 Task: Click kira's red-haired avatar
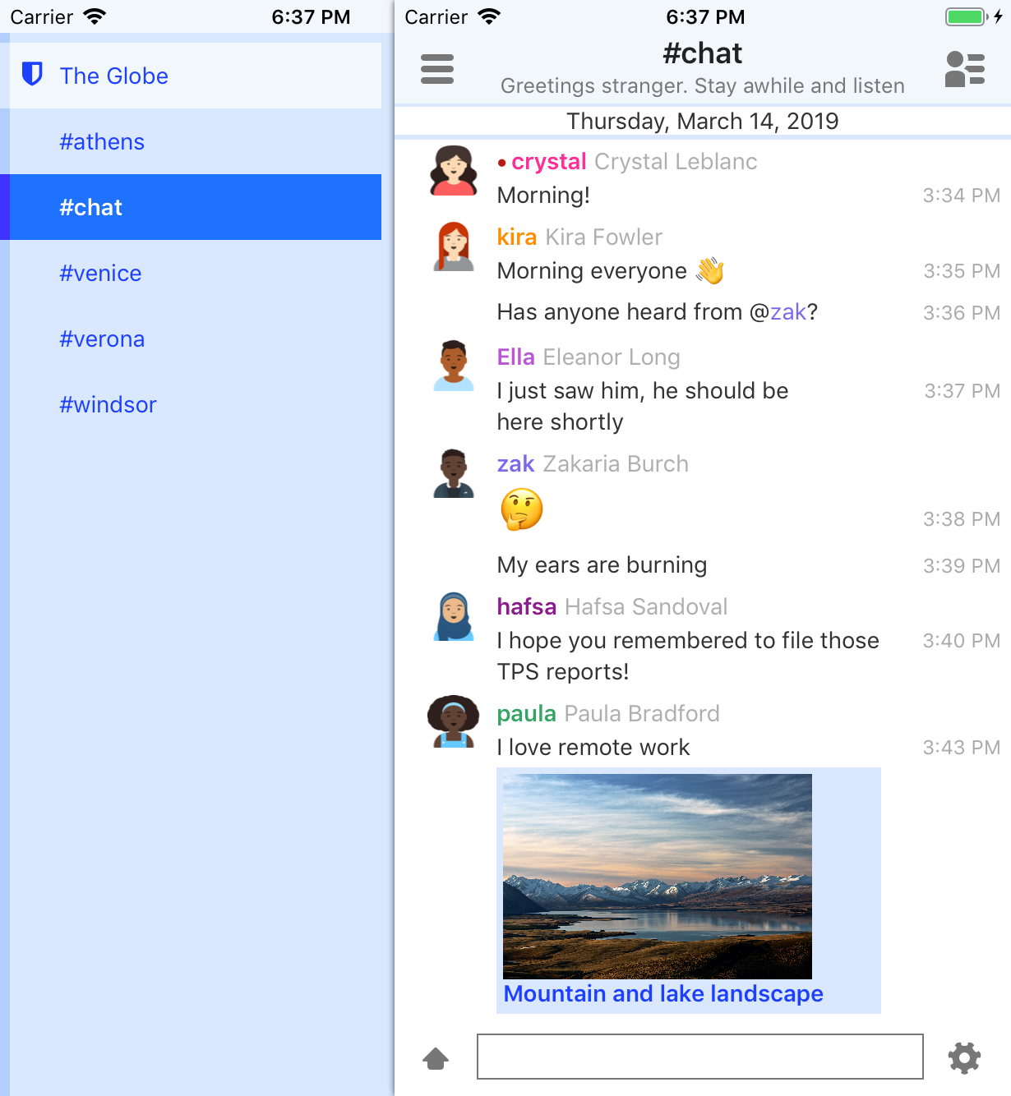click(x=454, y=246)
